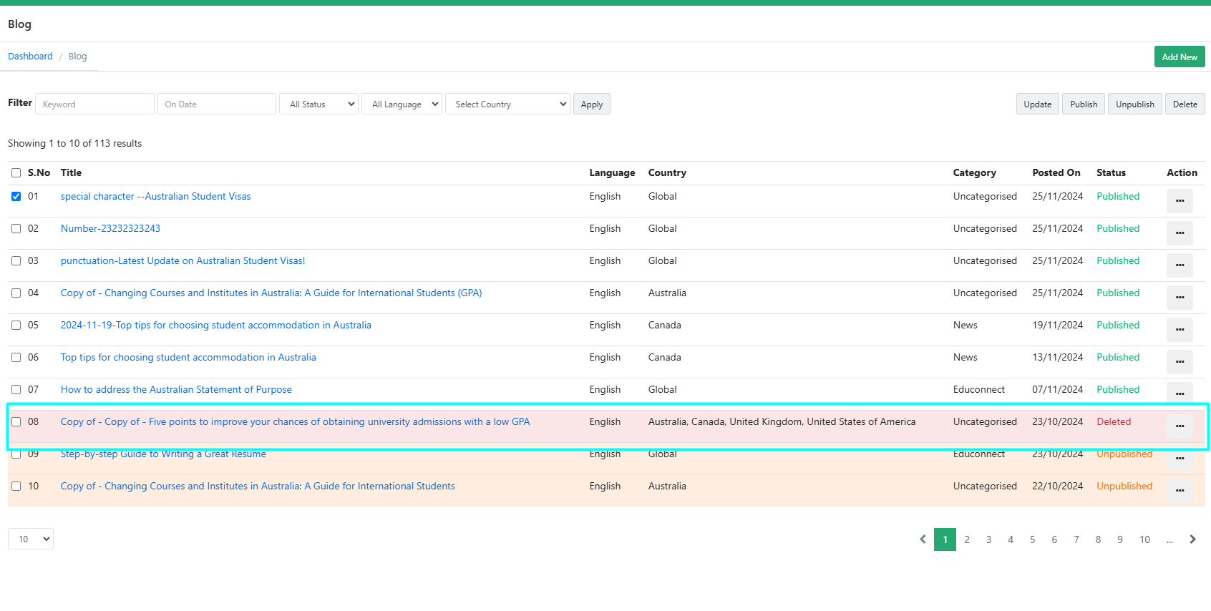The width and height of the screenshot is (1211, 611).
Task: Check the row 03 checkbox
Action: point(16,261)
